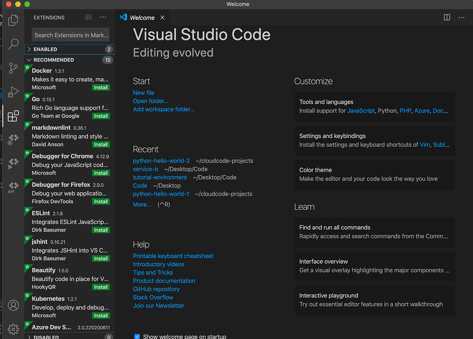Uncheck Show welcome page on startup
This screenshot has width=473, height=339.
pyautogui.click(x=137, y=336)
